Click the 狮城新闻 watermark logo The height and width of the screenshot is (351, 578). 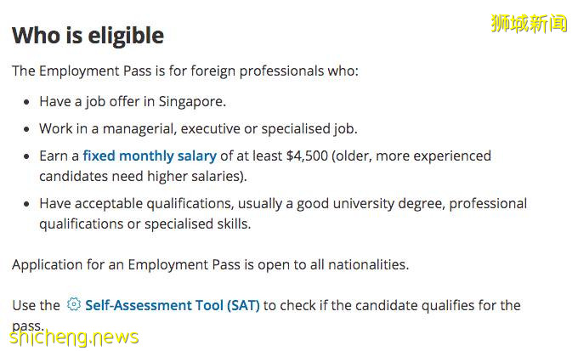(528, 23)
